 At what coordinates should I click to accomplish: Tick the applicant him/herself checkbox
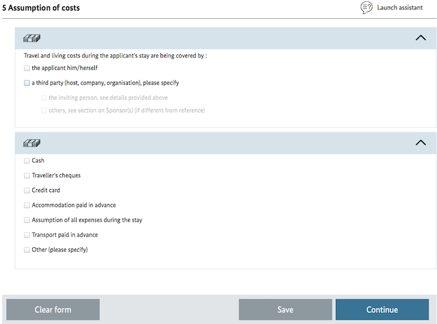click(27, 68)
